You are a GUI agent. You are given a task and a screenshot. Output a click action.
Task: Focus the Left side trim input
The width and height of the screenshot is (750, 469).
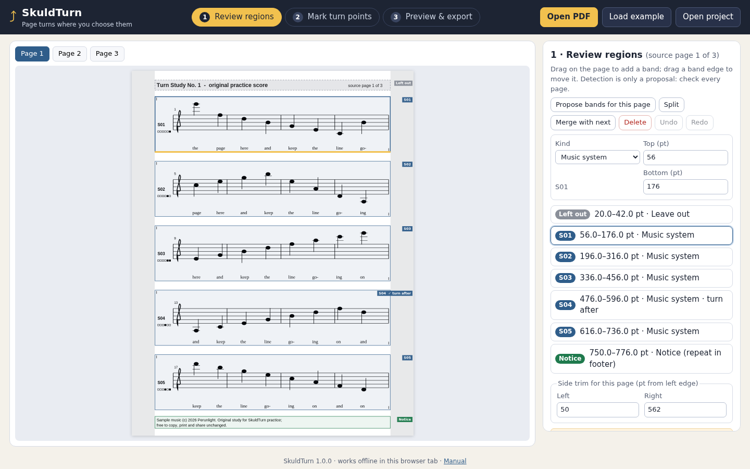tap(598, 410)
